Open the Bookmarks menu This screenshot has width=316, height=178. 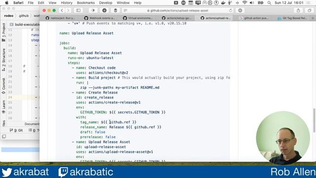pos(85,3)
